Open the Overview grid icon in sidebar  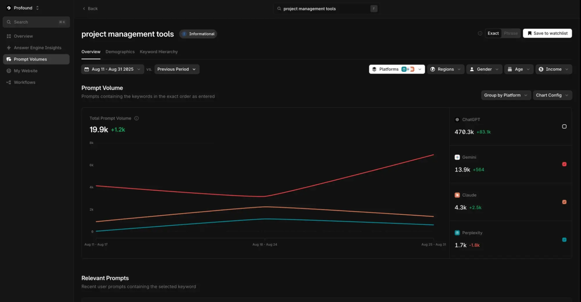click(x=9, y=36)
